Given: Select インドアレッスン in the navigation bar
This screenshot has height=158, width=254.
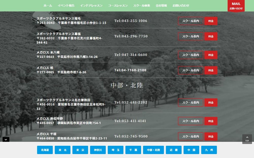Looking at the screenshot, I should coord(91,6).
